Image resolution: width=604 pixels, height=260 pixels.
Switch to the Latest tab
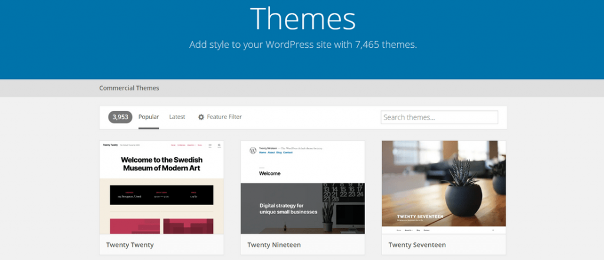[177, 117]
